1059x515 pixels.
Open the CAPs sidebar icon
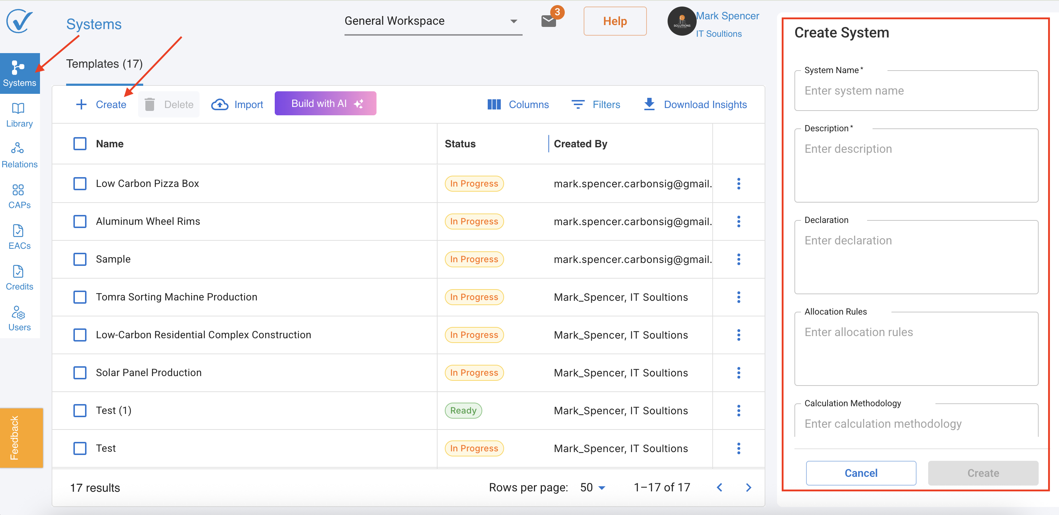(19, 196)
